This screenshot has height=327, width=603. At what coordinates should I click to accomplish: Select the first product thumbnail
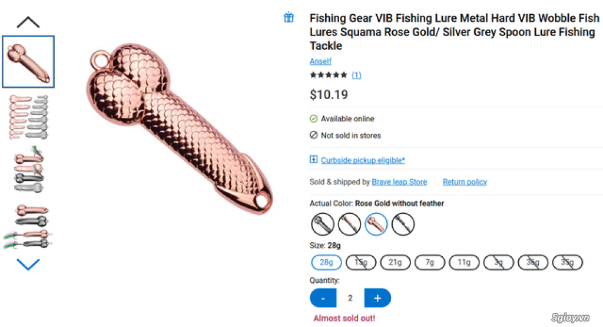point(28,61)
